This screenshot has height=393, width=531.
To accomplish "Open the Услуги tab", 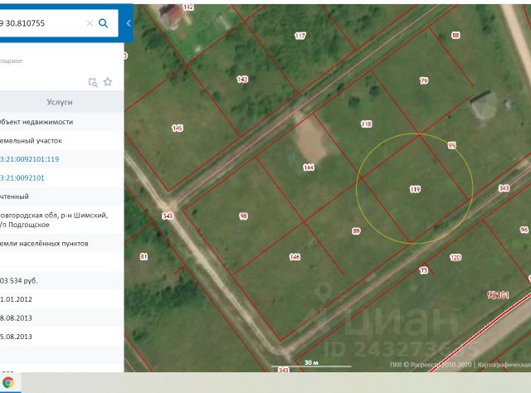I will (60, 102).
